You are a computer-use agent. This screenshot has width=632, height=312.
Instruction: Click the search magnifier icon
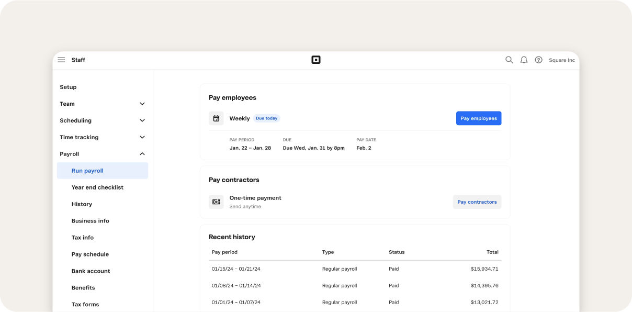pos(509,60)
